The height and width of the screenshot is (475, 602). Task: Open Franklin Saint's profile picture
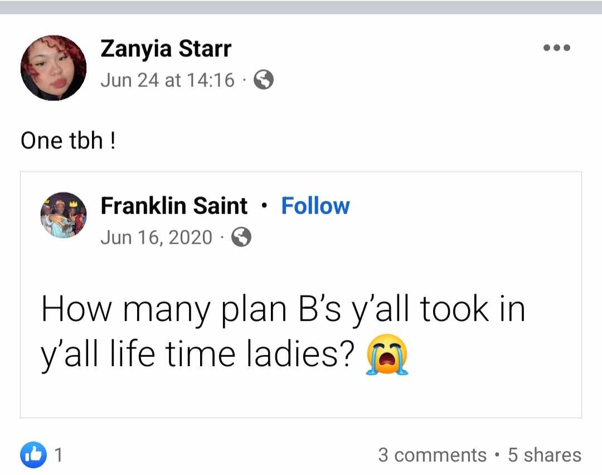coord(64,215)
